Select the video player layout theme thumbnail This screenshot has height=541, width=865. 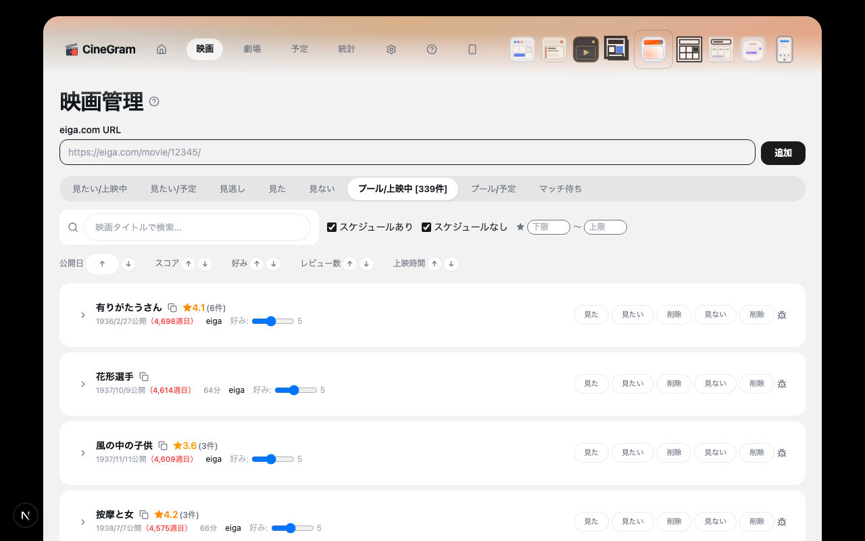(586, 49)
